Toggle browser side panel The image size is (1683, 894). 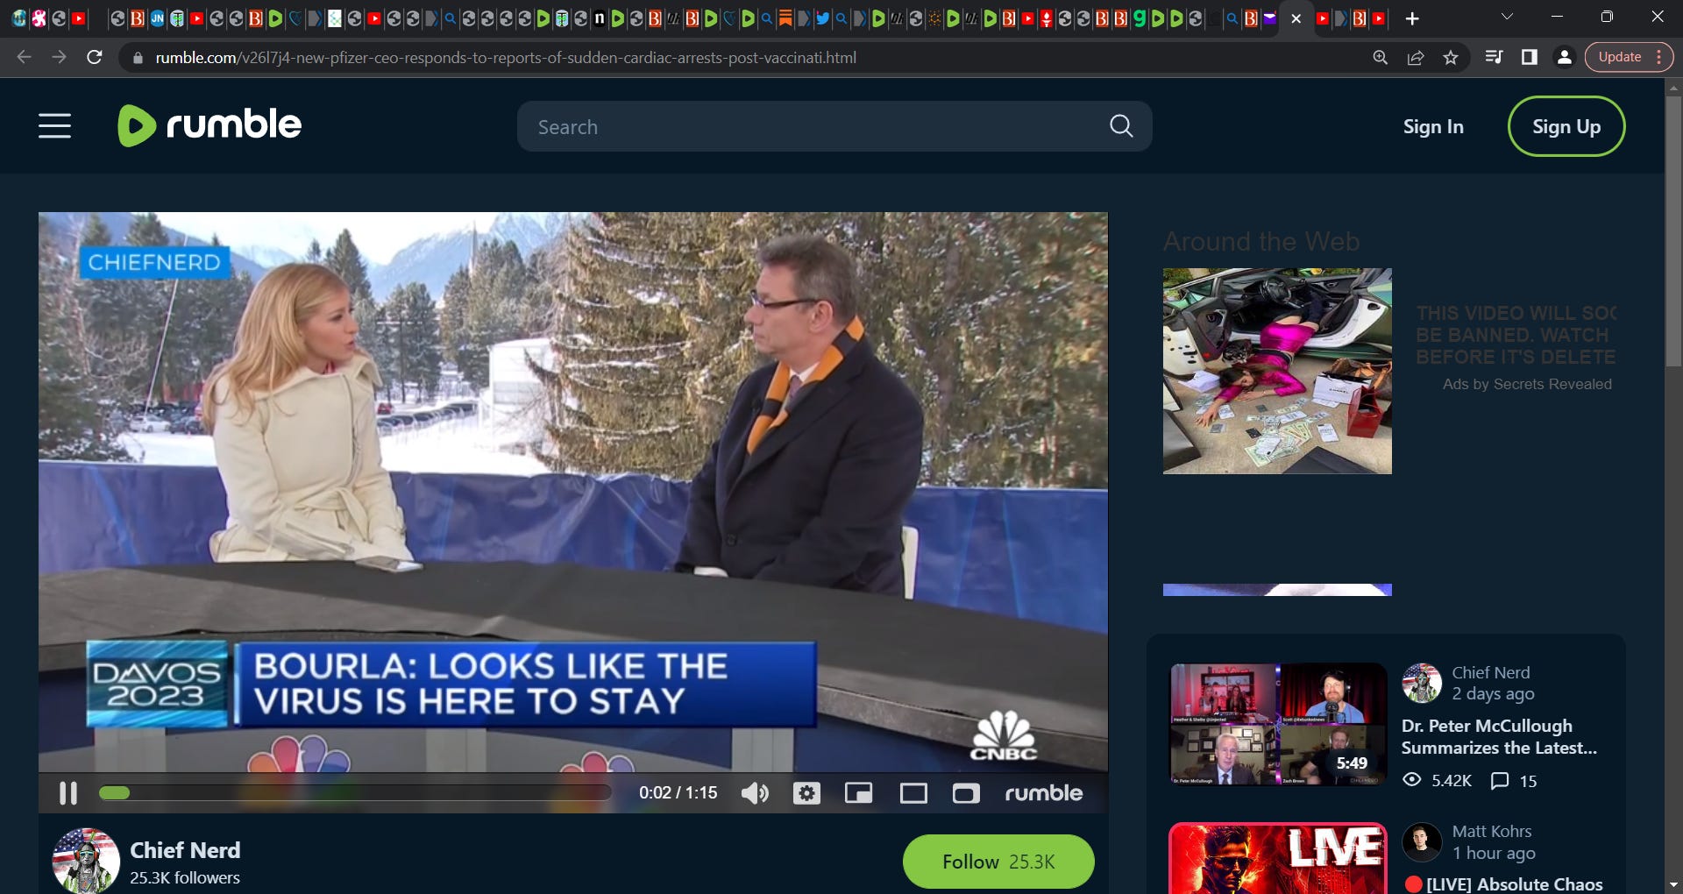click(x=1529, y=57)
